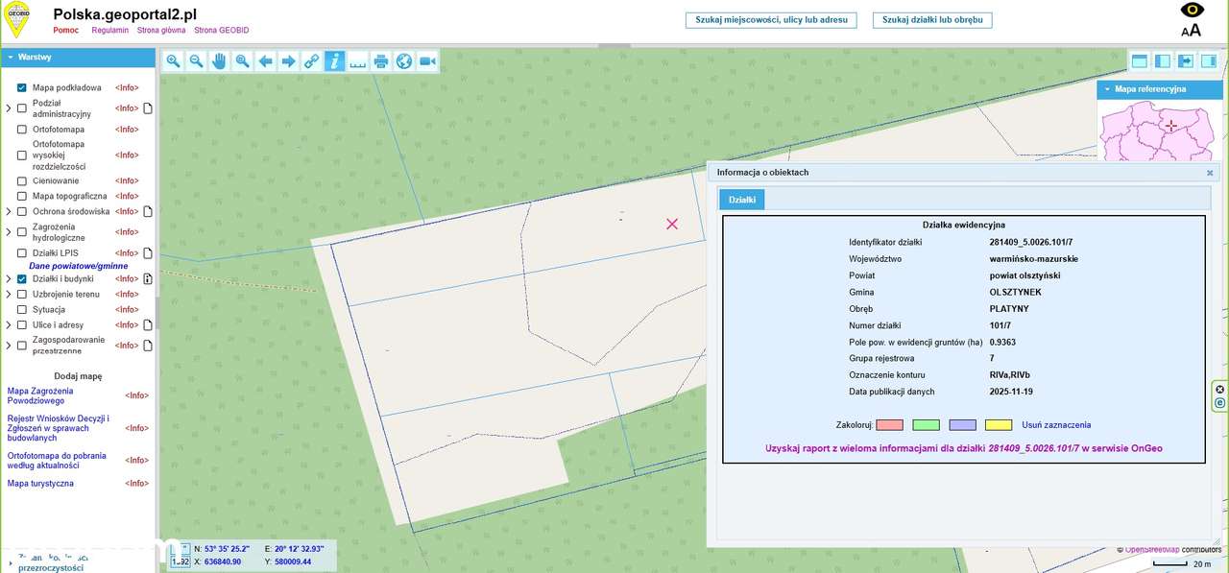
Task: Open the OnGeo parcel report link
Action: pyautogui.click(x=964, y=448)
